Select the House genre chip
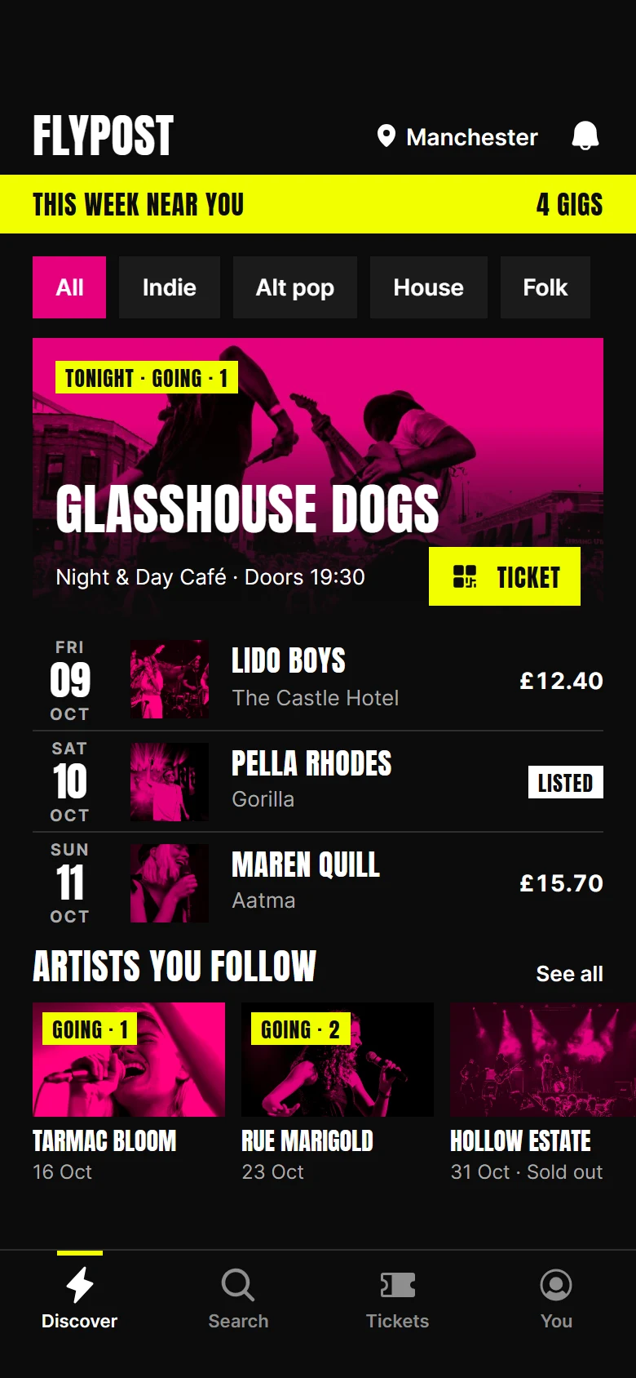636x1378 pixels. point(429,287)
